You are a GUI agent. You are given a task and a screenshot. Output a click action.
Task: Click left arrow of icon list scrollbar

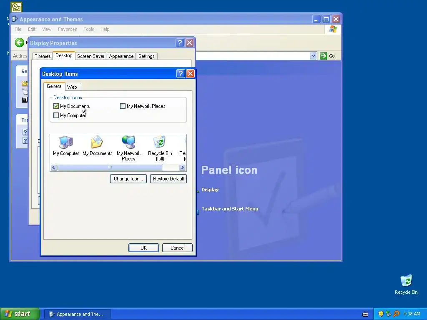tap(54, 167)
